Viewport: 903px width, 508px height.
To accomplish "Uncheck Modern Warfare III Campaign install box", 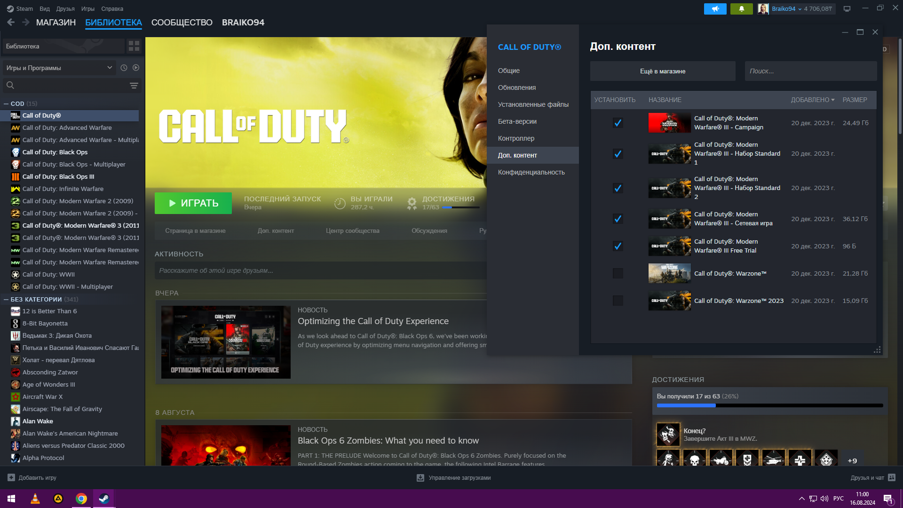I will [618, 123].
